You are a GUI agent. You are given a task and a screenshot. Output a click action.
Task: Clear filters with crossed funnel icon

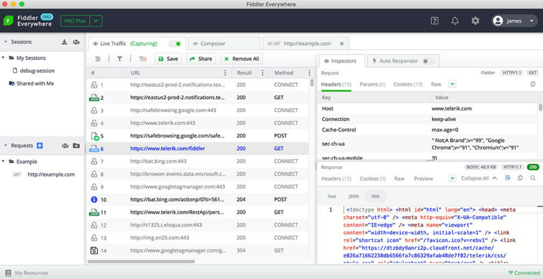143,59
